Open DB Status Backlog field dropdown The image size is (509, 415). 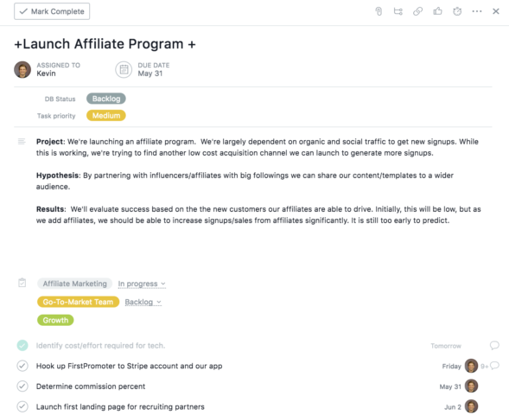(x=106, y=99)
